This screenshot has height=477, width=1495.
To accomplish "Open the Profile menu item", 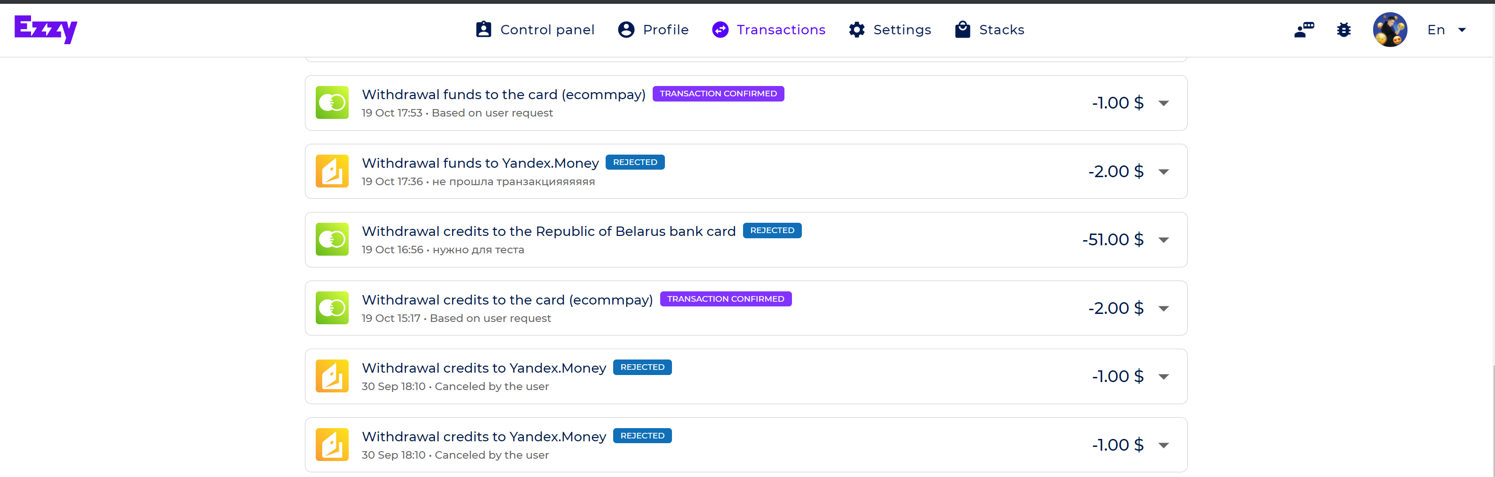I will pyautogui.click(x=654, y=30).
